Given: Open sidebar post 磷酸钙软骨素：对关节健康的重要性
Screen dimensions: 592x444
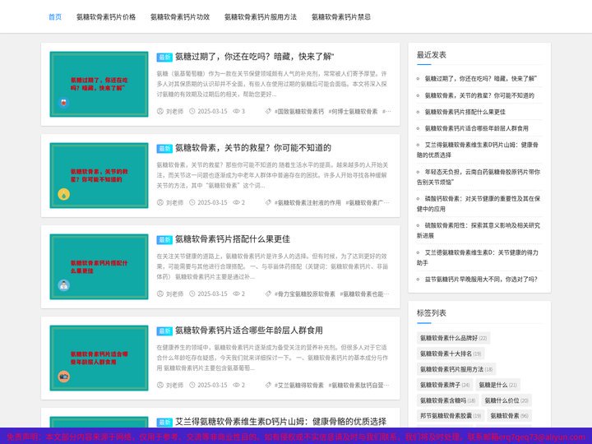Looking at the screenshot, I should pyautogui.click(x=479, y=204).
